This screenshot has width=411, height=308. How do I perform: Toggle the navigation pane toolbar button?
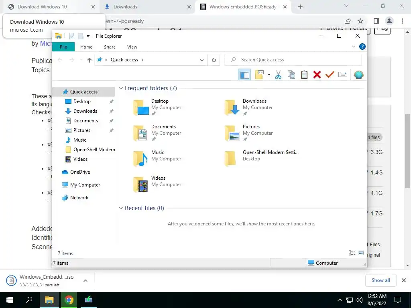[x=244, y=75]
